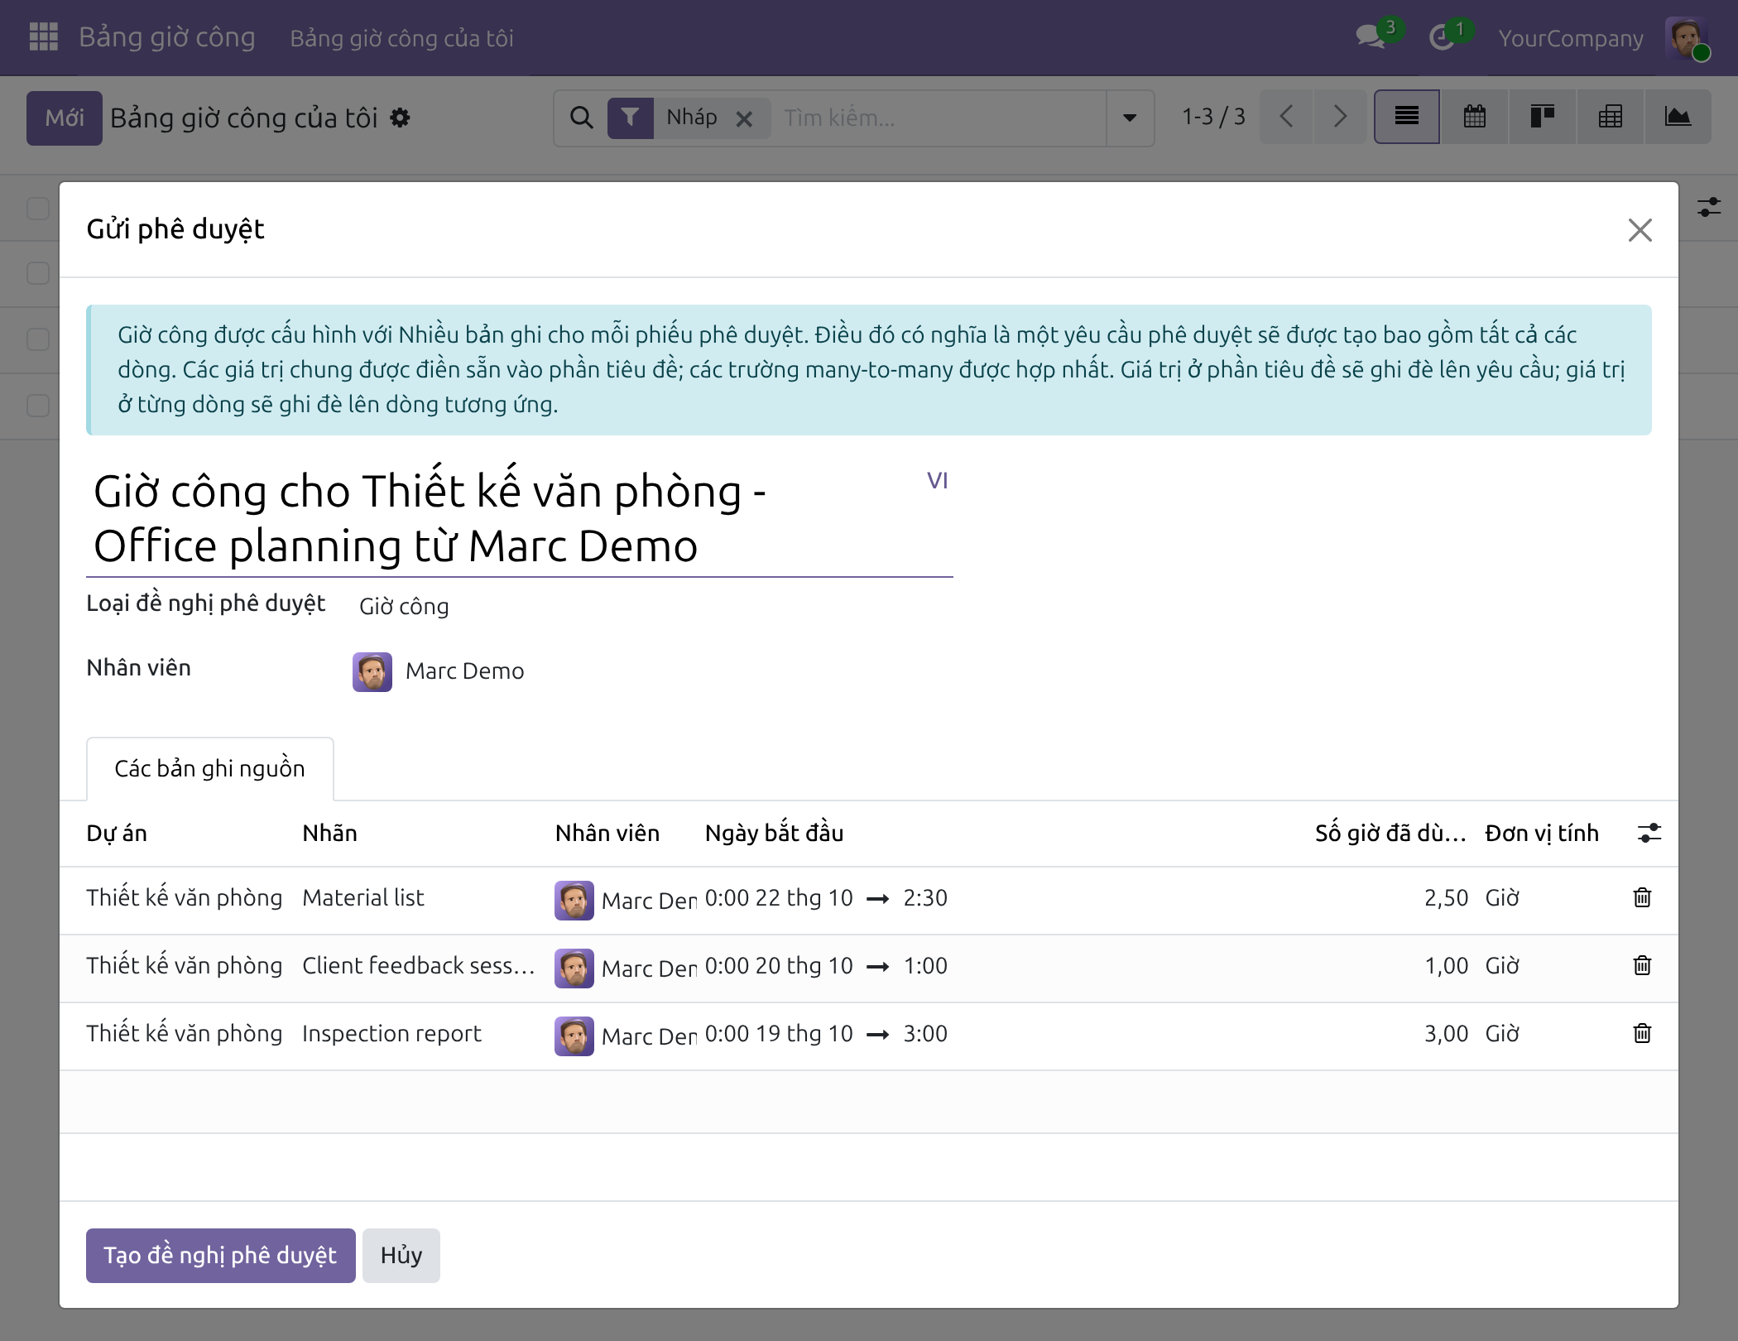Viewport: 1738px width, 1341px height.
Task: Open Bảng giờ công của tôi menu
Action: click(x=401, y=38)
